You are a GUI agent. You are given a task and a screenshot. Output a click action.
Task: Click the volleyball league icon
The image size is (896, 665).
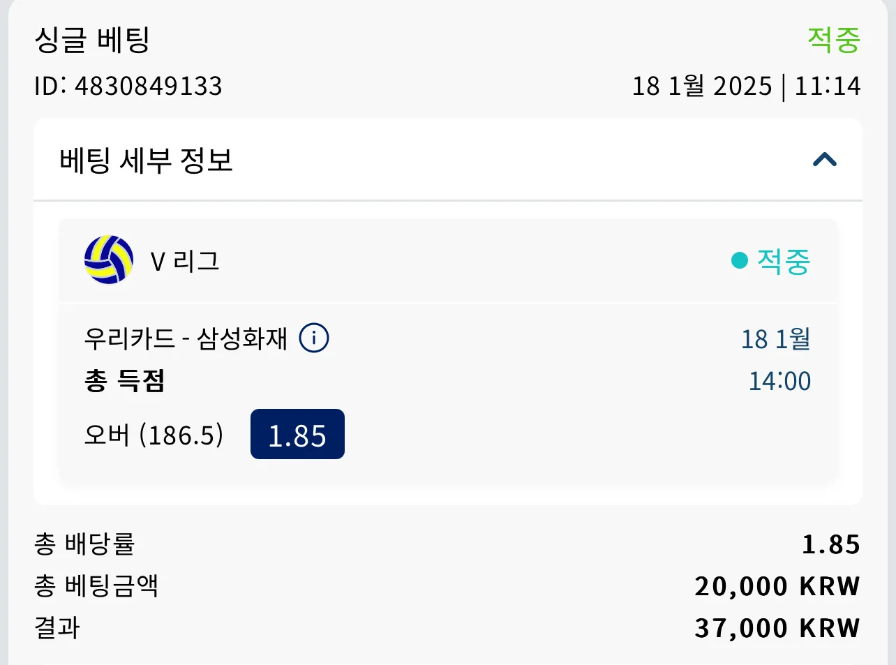coord(109,260)
